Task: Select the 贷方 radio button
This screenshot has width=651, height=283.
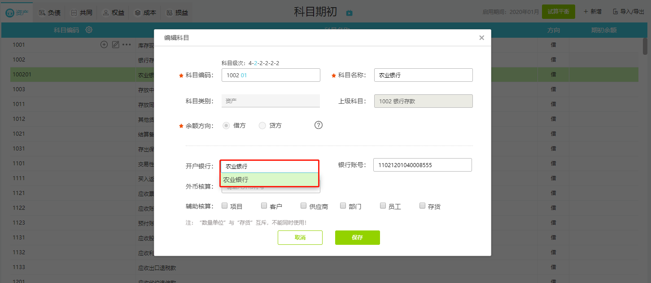Action: pyautogui.click(x=262, y=126)
